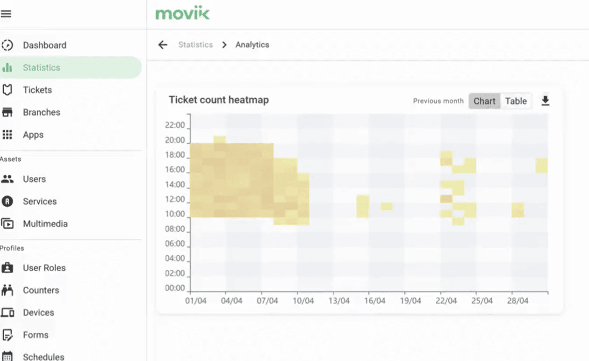Click the Forms link in the sidebar
The height and width of the screenshot is (361, 589).
click(x=36, y=335)
